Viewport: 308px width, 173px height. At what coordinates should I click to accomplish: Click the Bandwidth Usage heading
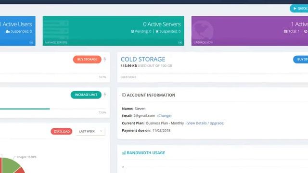click(146, 153)
